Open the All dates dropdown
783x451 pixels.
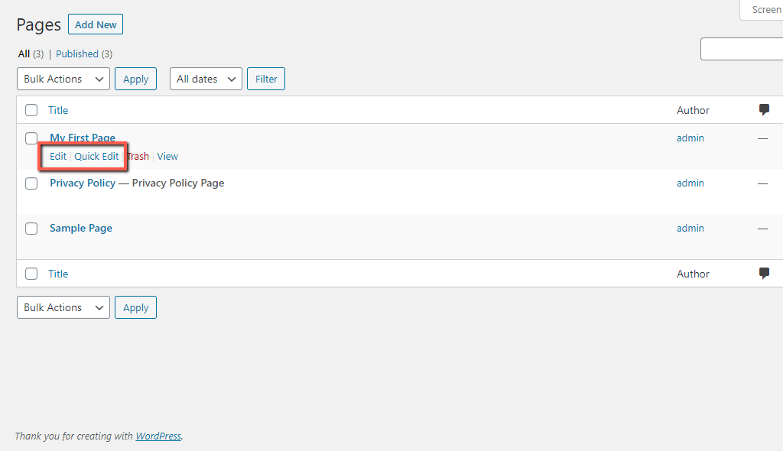[206, 79]
